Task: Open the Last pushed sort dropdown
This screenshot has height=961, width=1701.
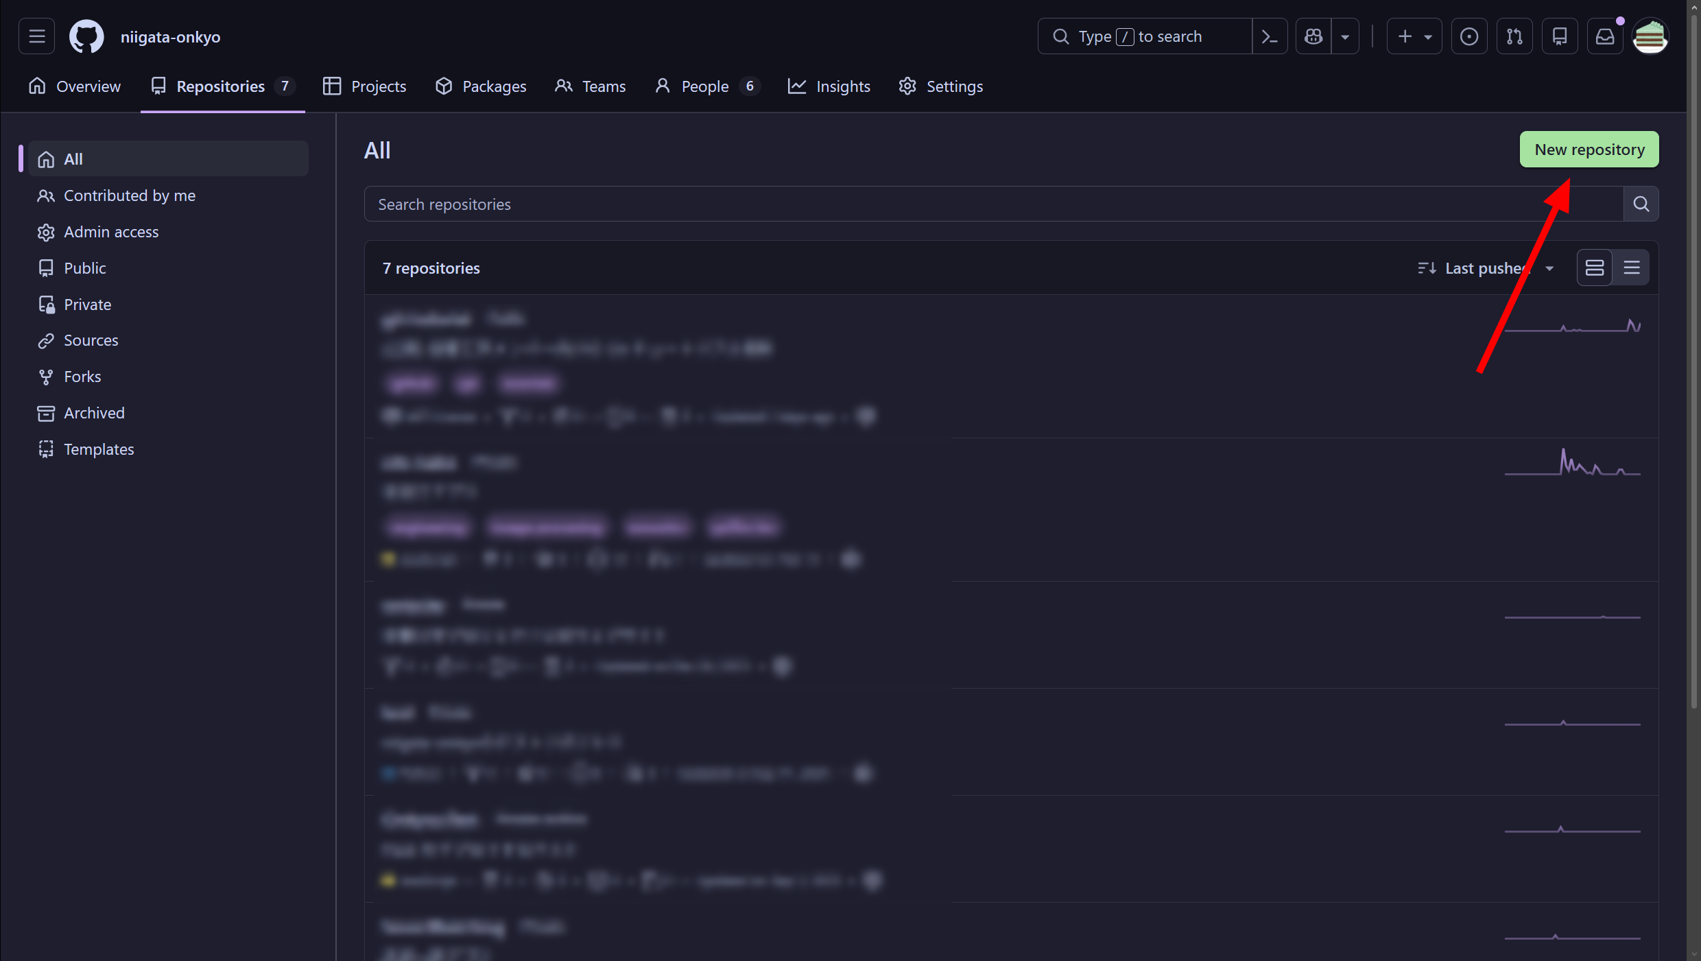Action: [x=1486, y=268]
